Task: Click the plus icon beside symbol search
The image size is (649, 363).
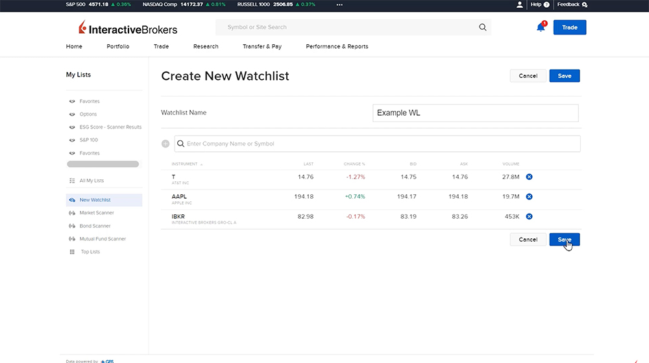Action: 165,144
